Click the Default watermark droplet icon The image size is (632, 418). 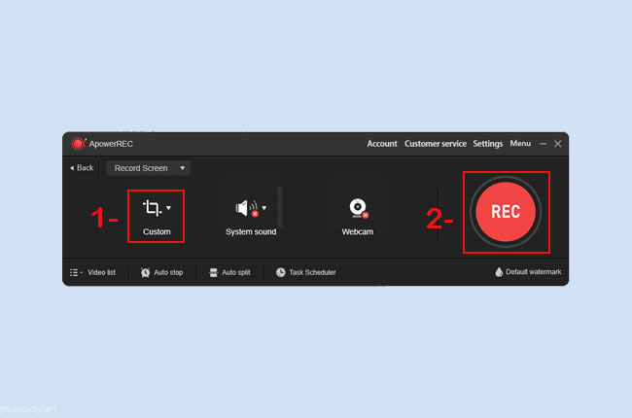point(499,272)
